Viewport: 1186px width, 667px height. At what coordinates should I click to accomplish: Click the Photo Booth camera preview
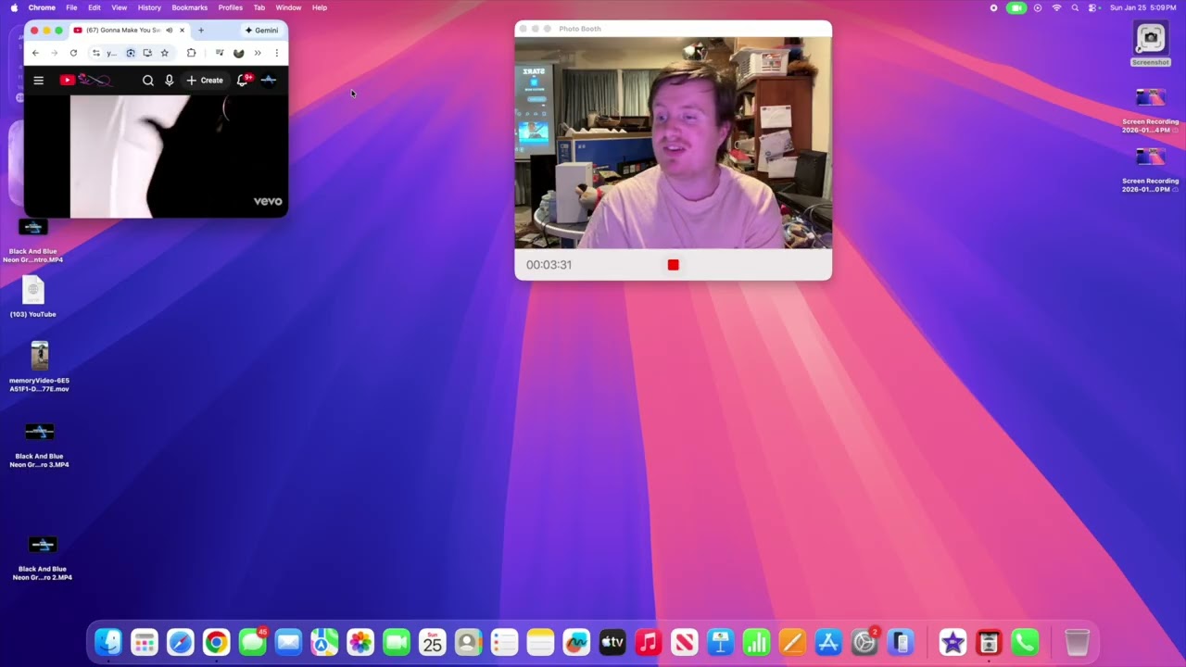pos(673,144)
